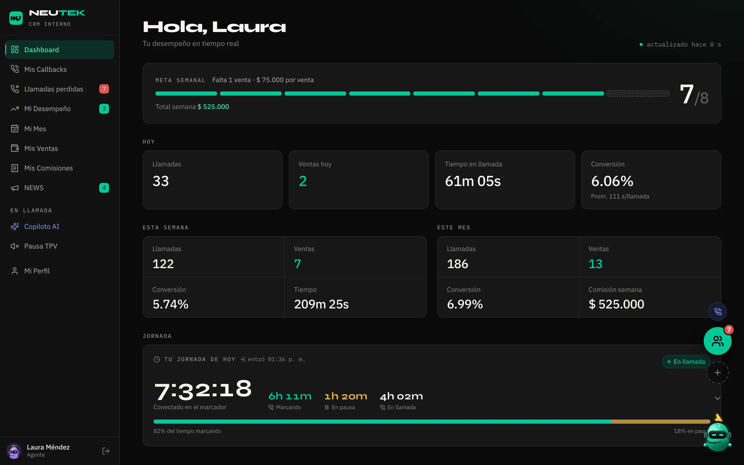The width and height of the screenshot is (744, 465).
Task: Click the Mi Desempeño 3 badge
Action: pos(104,109)
